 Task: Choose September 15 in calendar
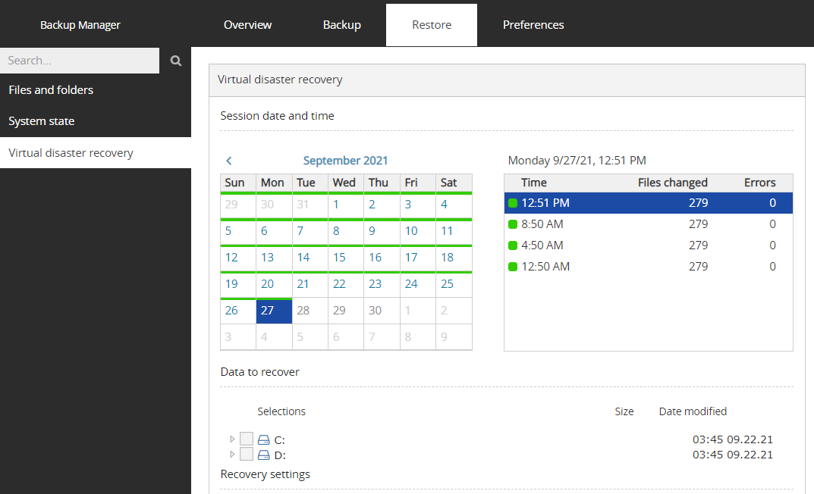[346, 258]
